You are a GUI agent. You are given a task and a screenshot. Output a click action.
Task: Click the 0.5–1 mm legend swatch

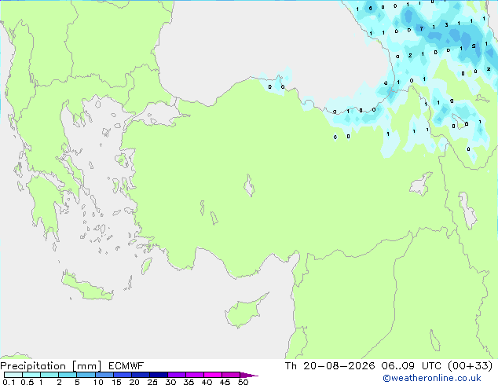click(x=31, y=375)
